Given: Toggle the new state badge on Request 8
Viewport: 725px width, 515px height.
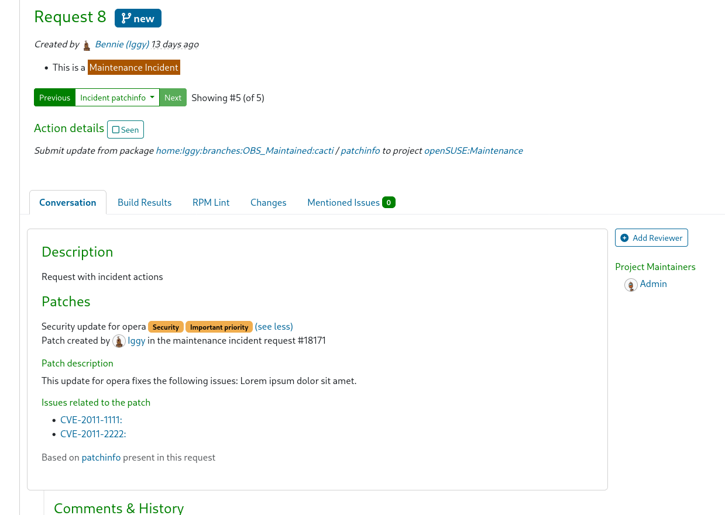Looking at the screenshot, I should pos(138,18).
